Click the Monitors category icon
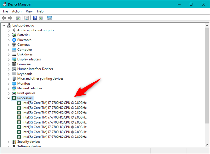This screenshot has height=154, width=210. tap(14, 84)
